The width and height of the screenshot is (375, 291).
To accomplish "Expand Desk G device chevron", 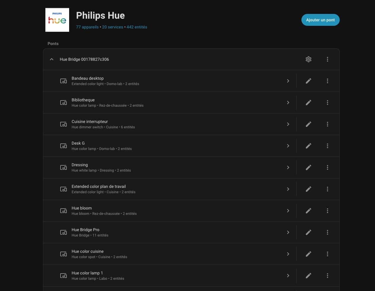I will pyautogui.click(x=288, y=146).
